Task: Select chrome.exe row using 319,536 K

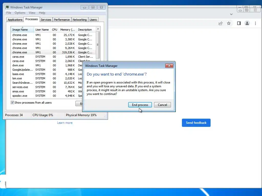Action: [53, 52]
